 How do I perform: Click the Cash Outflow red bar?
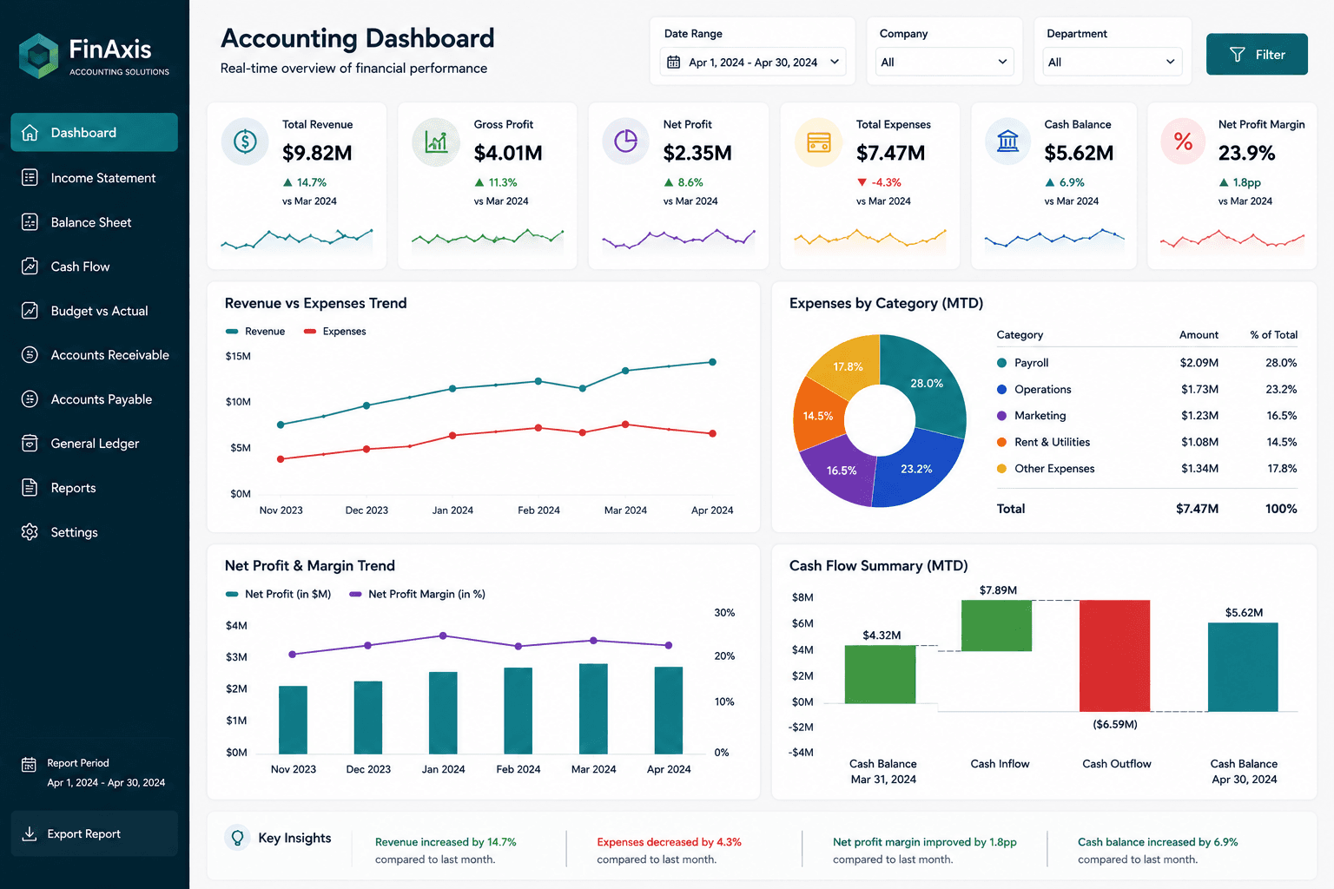tap(1114, 655)
